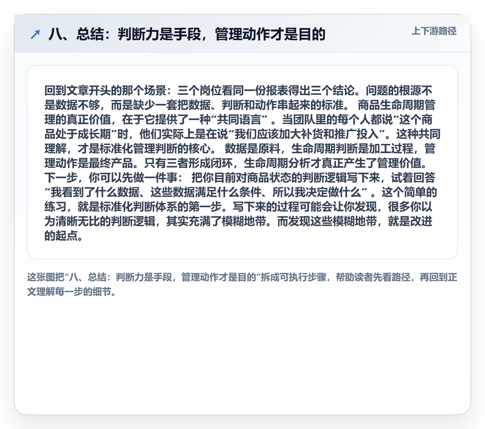The height and width of the screenshot is (429, 485).
Task: Click the 上下游路径 label in the header
Action: click(x=434, y=31)
